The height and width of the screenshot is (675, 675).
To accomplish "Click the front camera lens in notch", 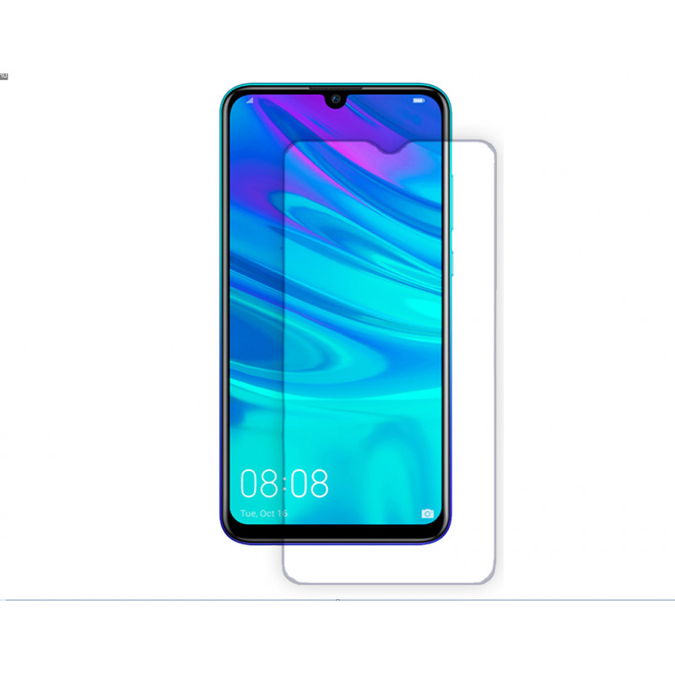I will 336,100.
